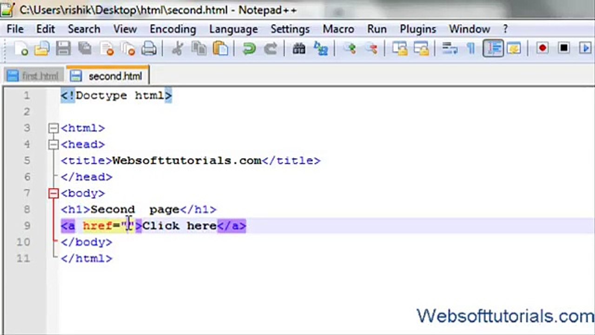
Task: Start macro recording with red button
Action: [542, 48]
